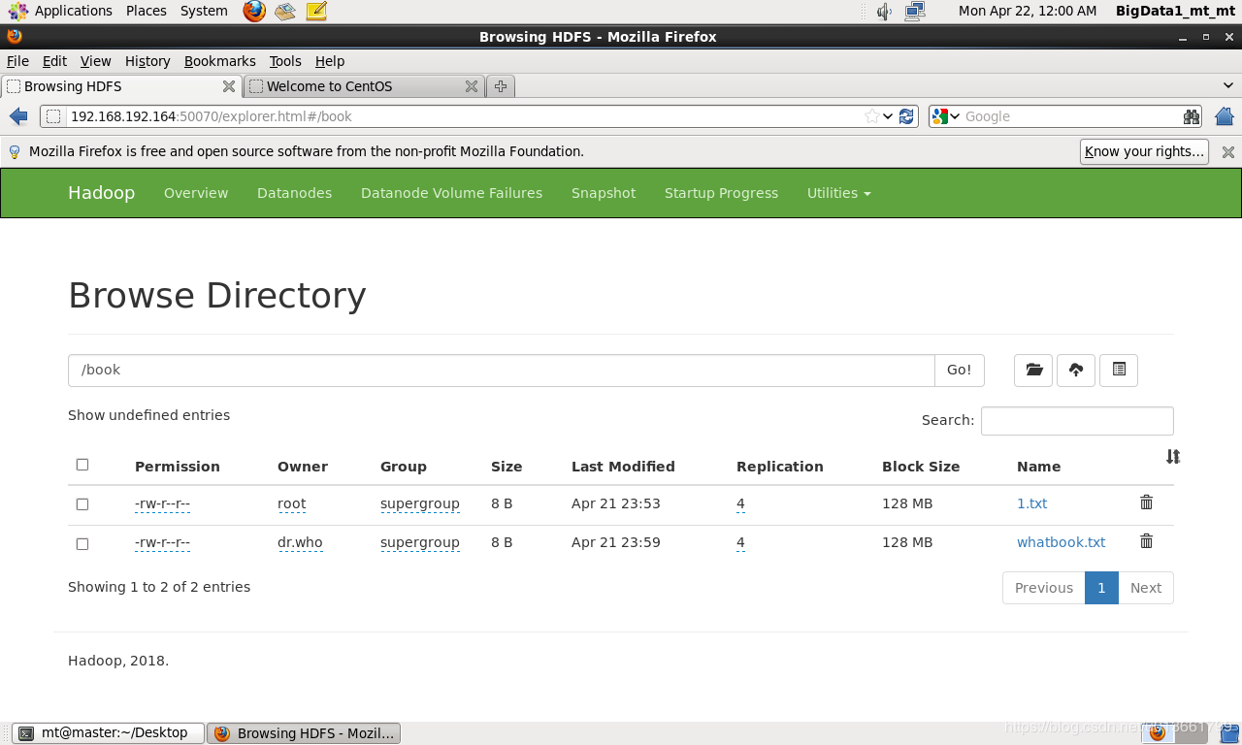This screenshot has width=1242, height=745.
Task: Bookmark this page with the star icon
Action: [872, 116]
